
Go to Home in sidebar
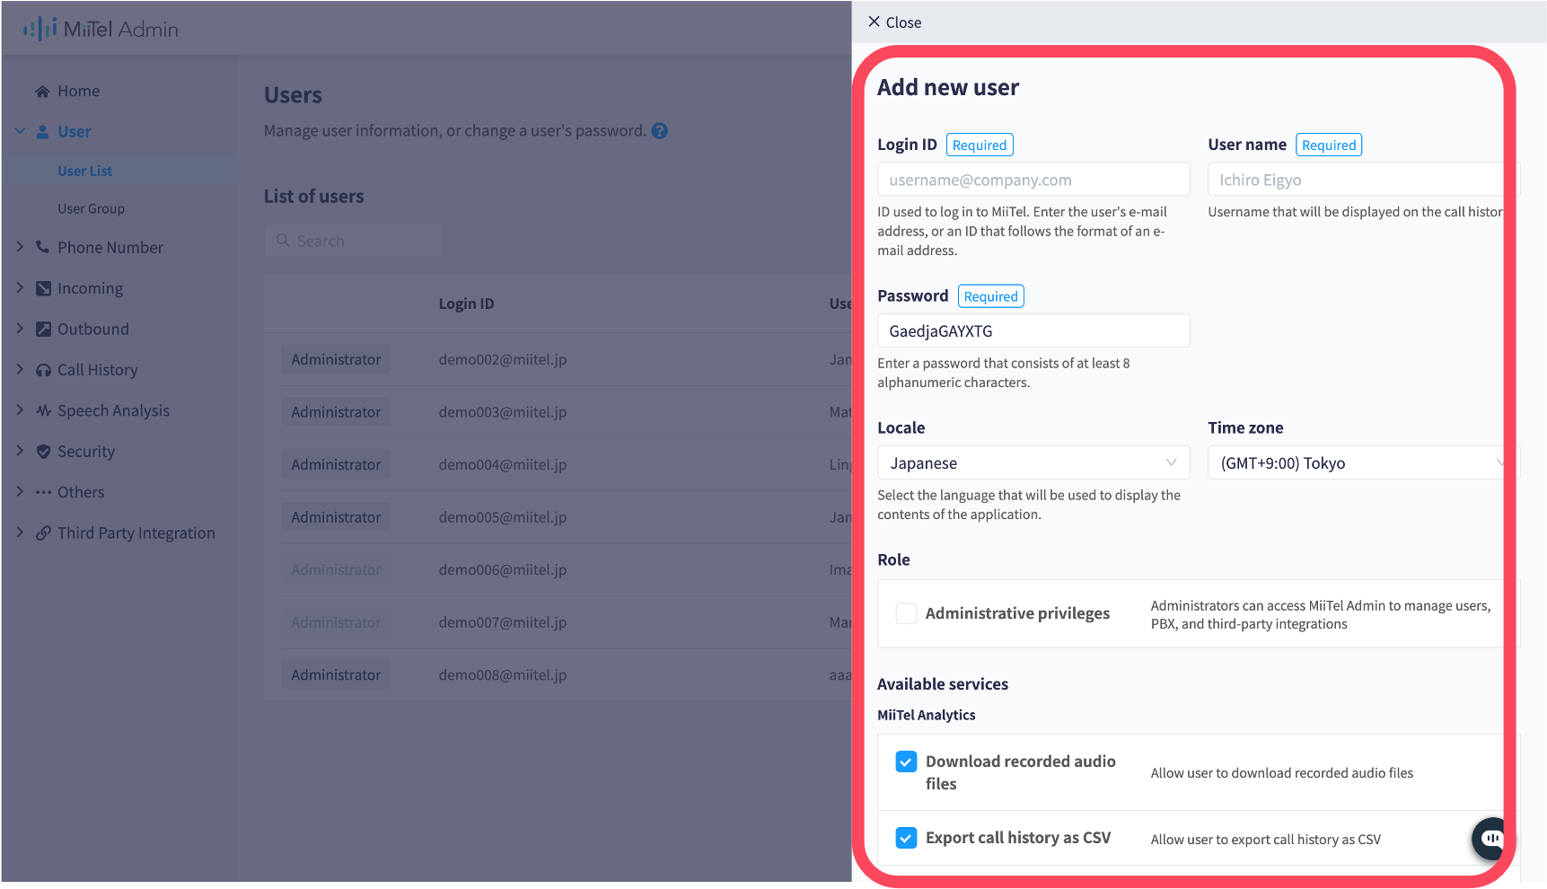[78, 92]
